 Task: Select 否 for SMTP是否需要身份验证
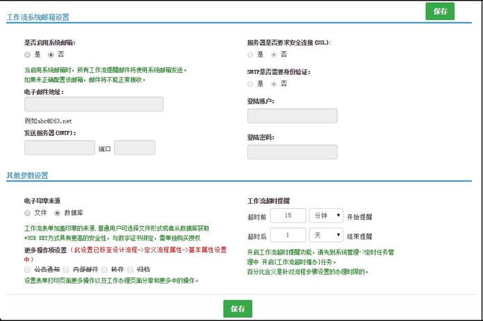[273, 84]
